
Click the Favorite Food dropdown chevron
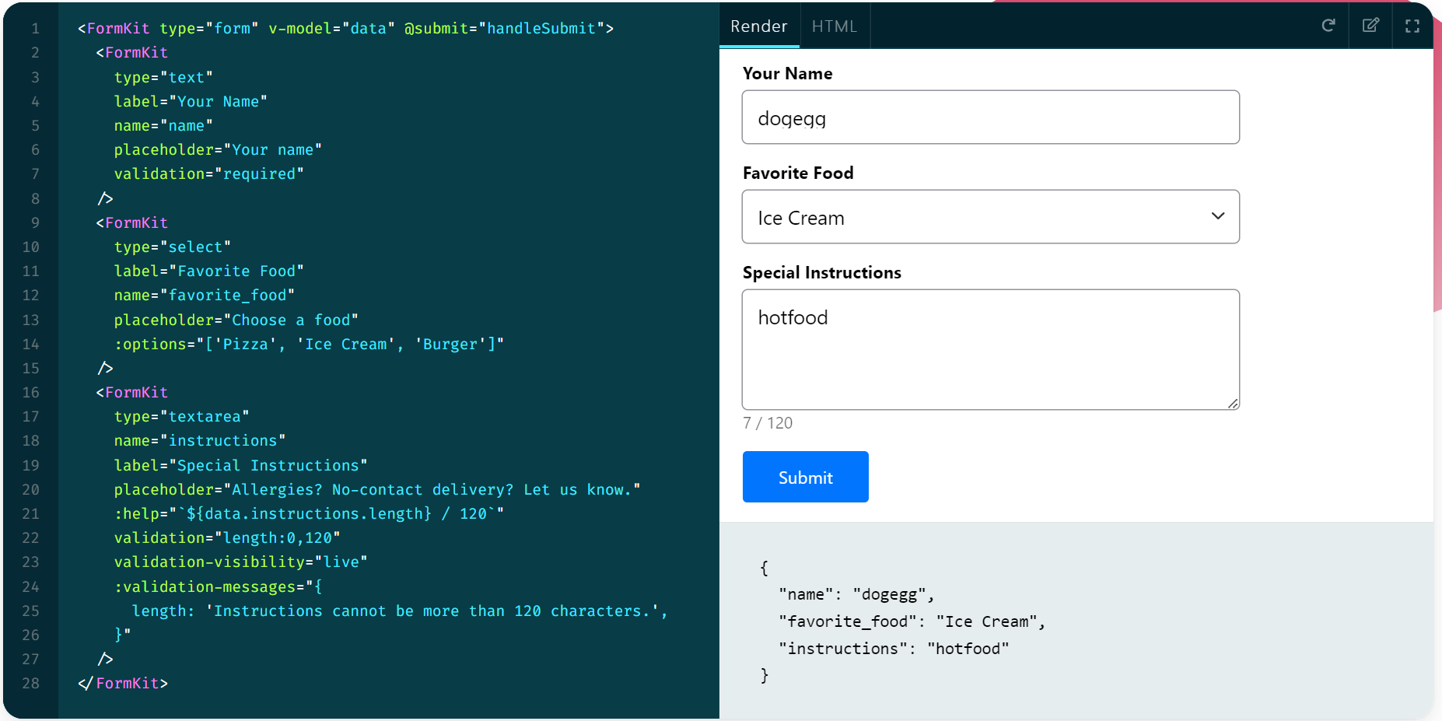pos(1218,216)
